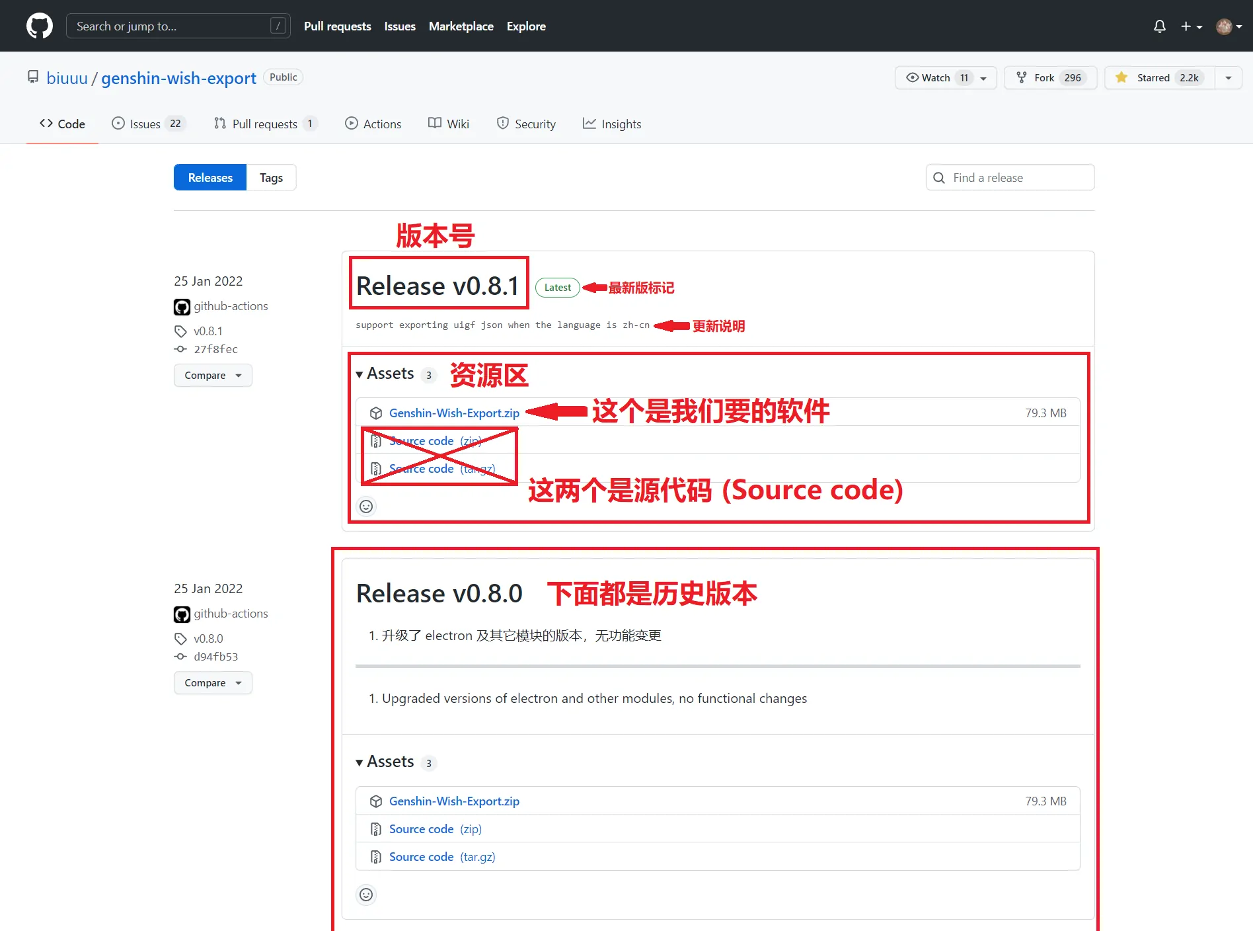The height and width of the screenshot is (931, 1253).
Task: Open the Release v0.8.1 title
Action: 437,286
